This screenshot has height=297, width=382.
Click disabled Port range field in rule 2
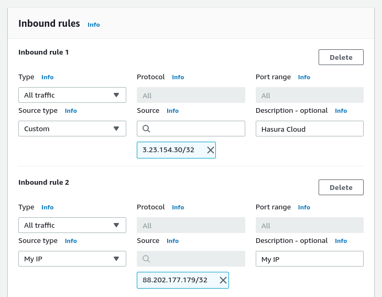pyautogui.click(x=309, y=225)
